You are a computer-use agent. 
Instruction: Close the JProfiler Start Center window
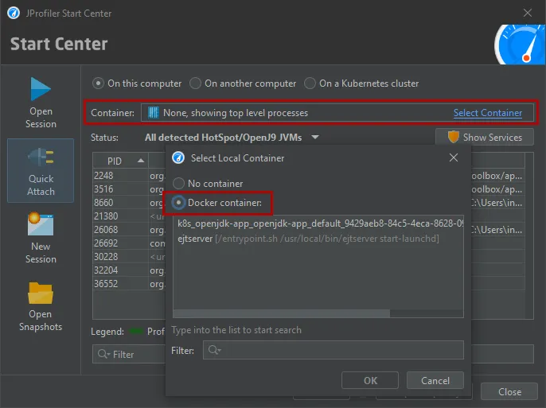[x=528, y=13]
